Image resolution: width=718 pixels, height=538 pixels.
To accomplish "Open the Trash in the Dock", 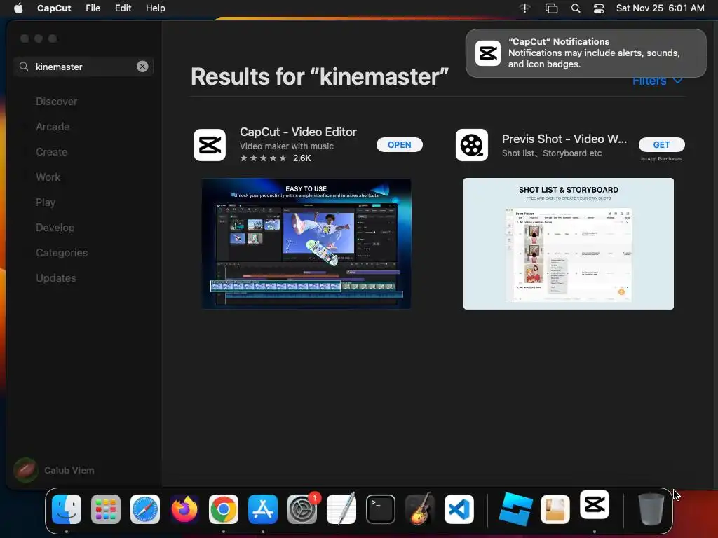I will [651, 509].
